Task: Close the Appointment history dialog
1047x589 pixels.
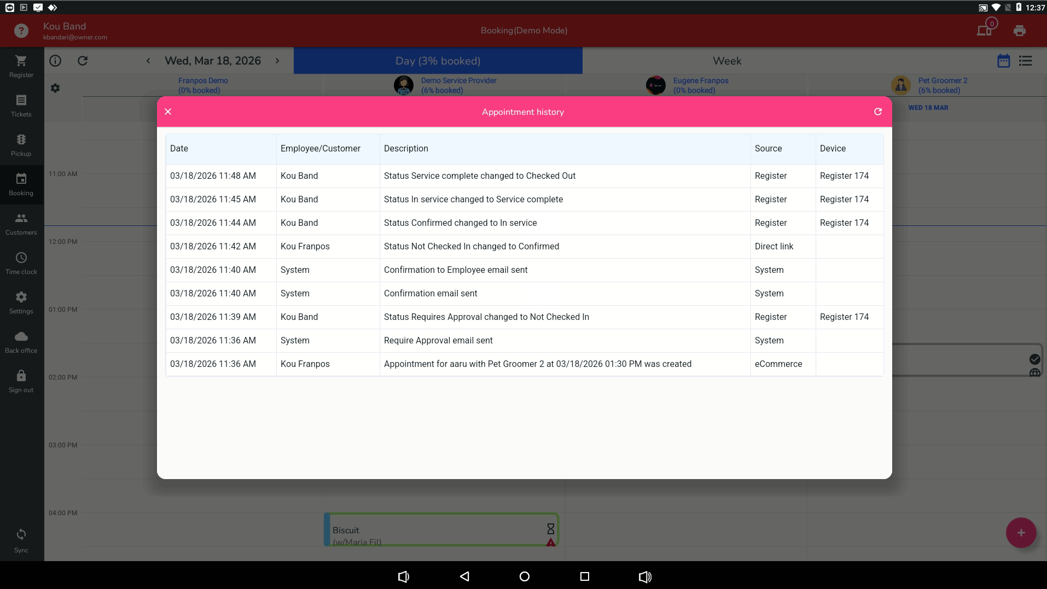Action: point(168,112)
